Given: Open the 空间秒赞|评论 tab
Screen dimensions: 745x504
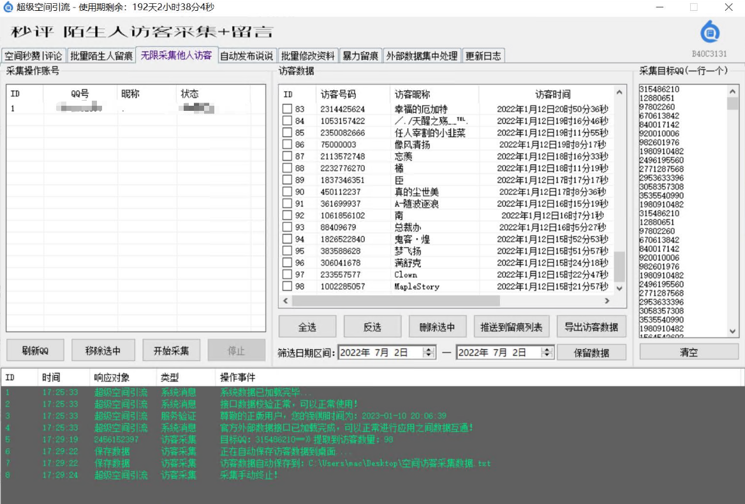Looking at the screenshot, I should (x=33, y=56).
